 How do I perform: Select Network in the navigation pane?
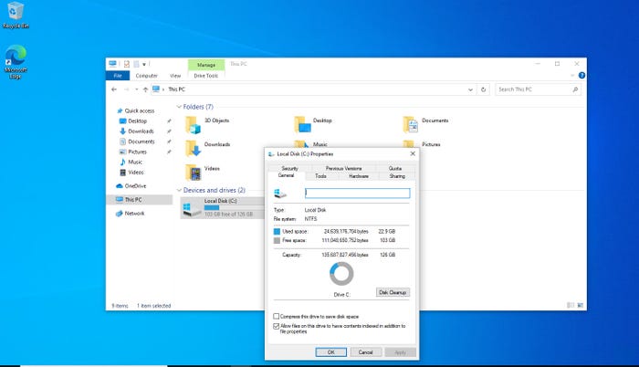pos(134,214)
